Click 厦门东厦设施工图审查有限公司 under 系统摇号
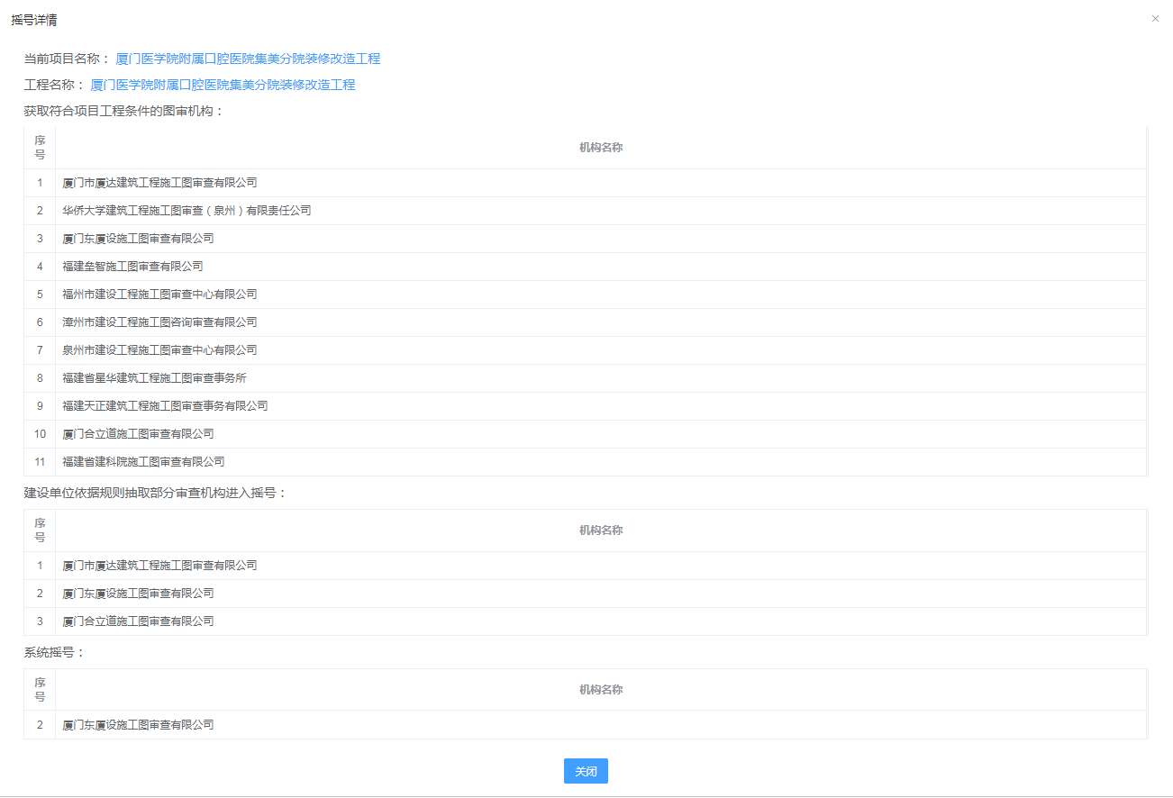 click(x=138, y=725)
